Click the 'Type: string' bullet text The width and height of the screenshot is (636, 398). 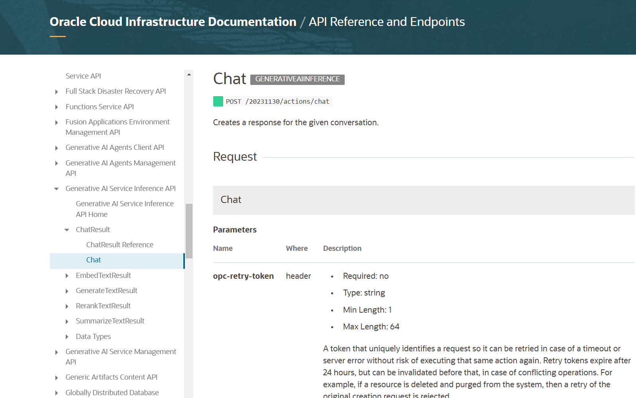tap(364, 293)
